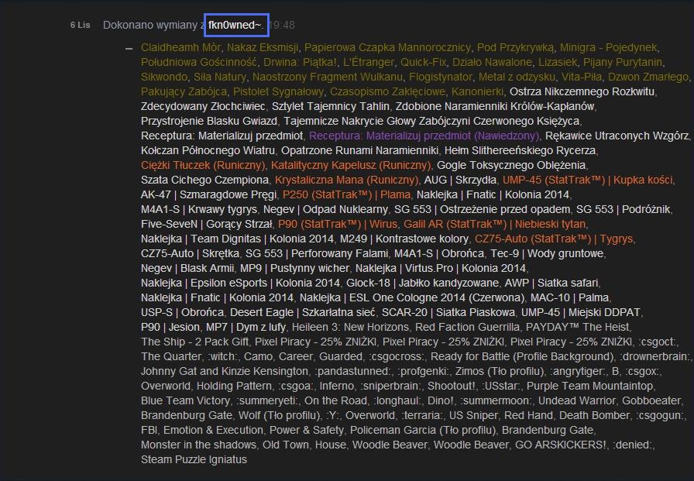Image resolution: width=694 pixels, height=481 pixels.
Task: Open Kołczan Północnego Wiatru item
Action: pos(208,150)
